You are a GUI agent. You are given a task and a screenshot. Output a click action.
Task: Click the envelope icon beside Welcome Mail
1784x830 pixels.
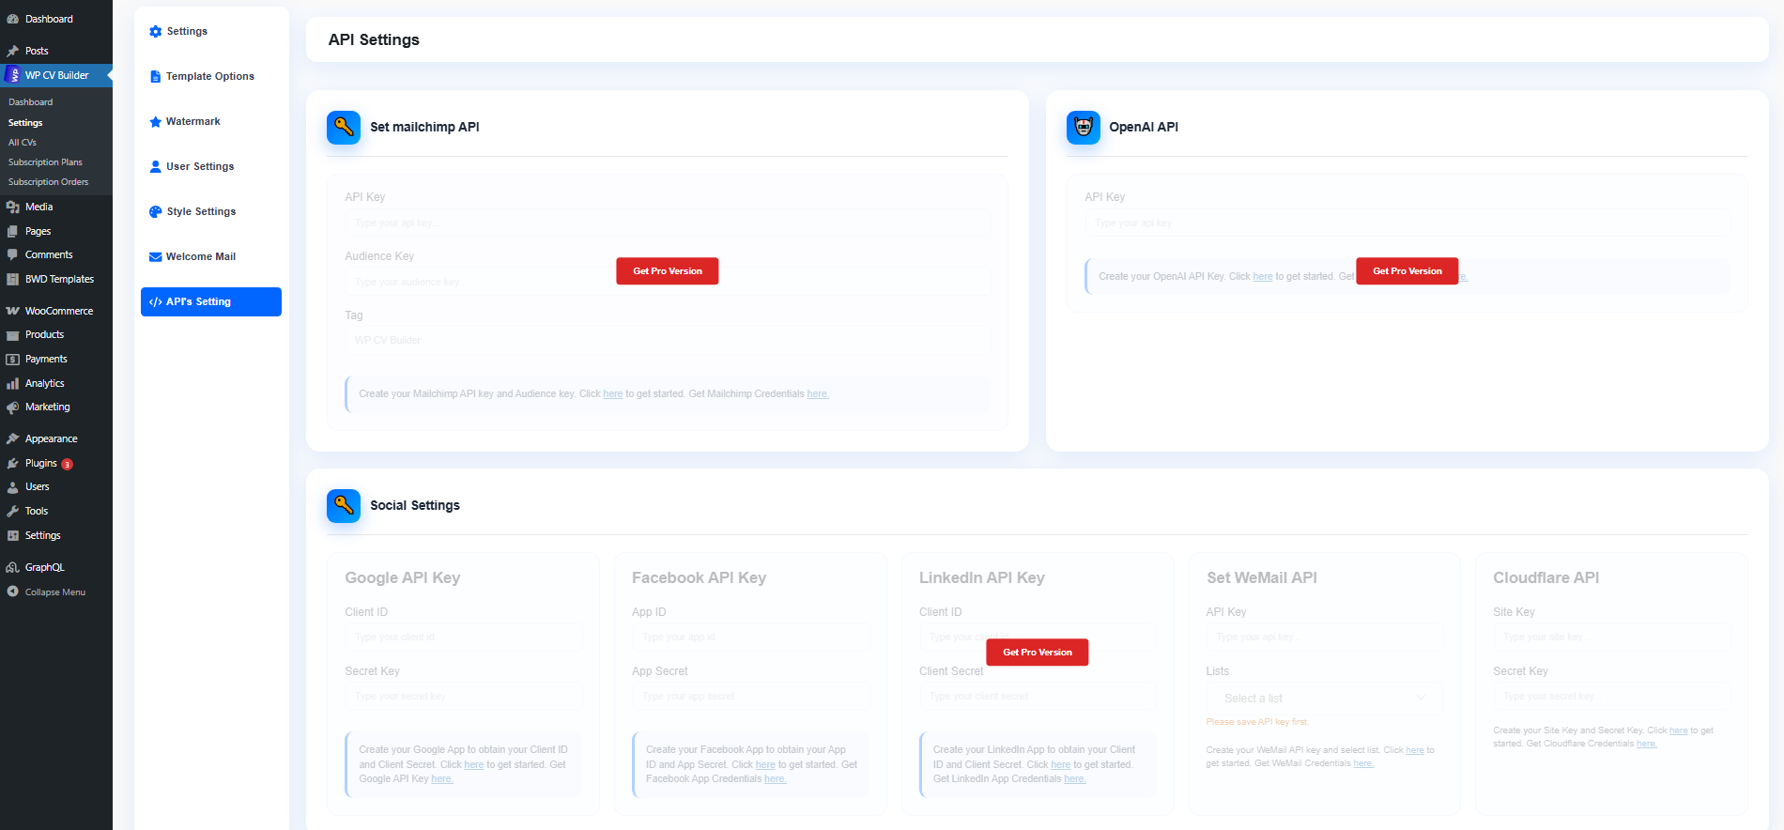point(156,256)
